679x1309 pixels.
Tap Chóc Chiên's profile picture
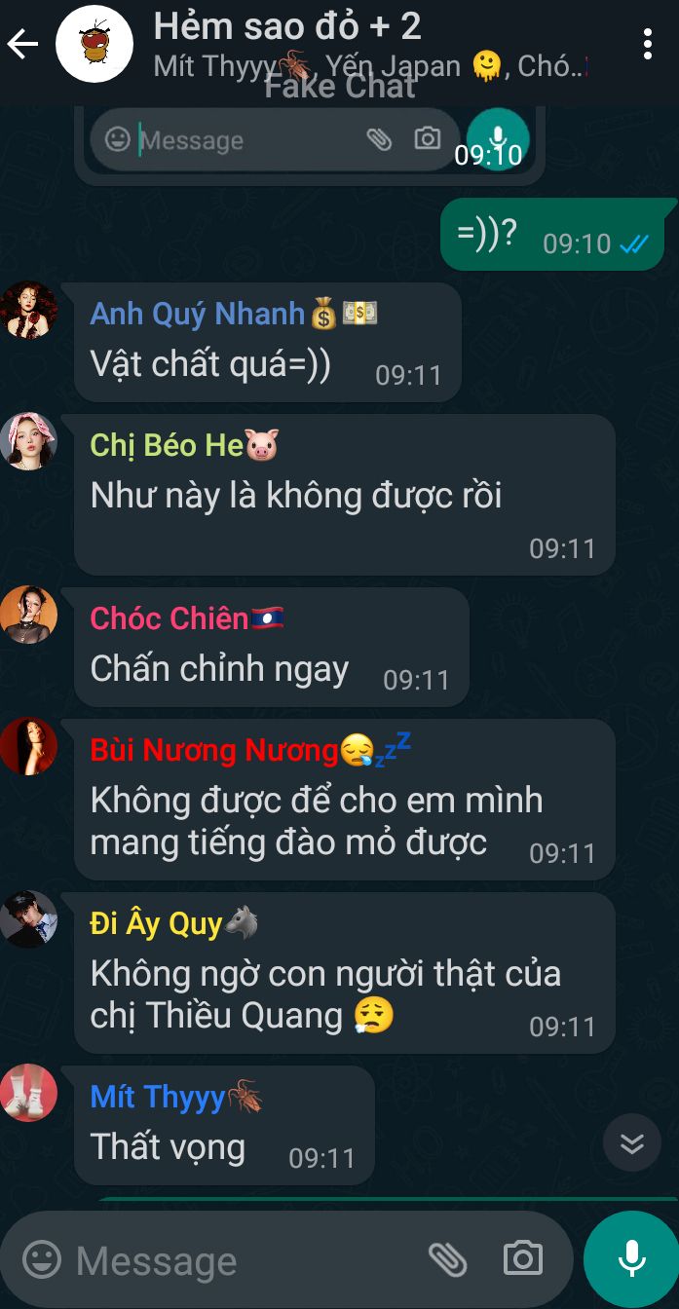pyautogui.click(x=28, y=615)
